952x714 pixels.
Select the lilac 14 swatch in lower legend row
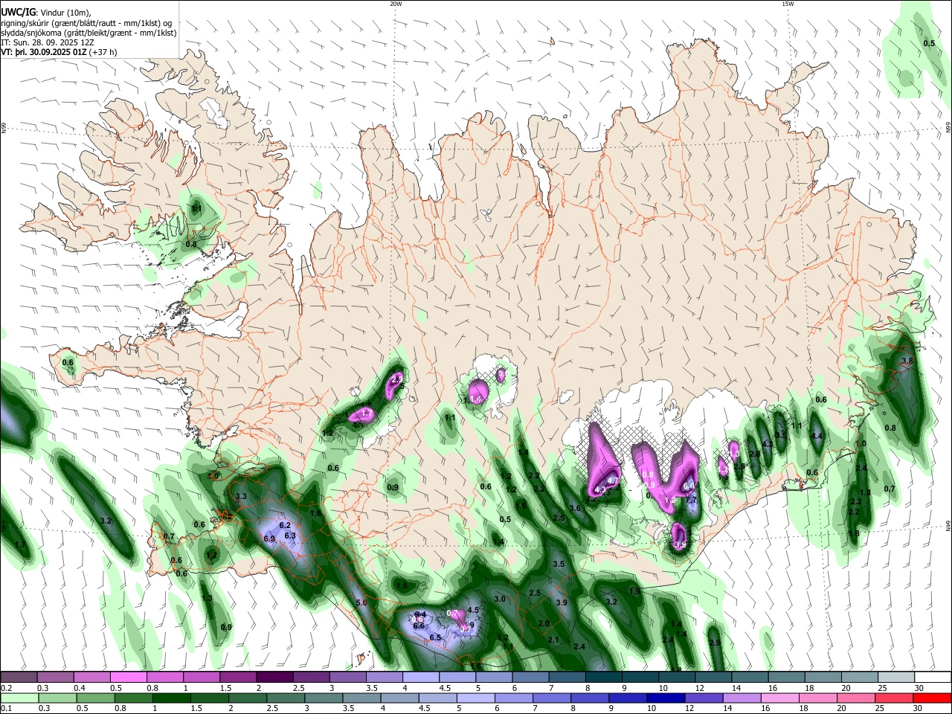[741, 698]
